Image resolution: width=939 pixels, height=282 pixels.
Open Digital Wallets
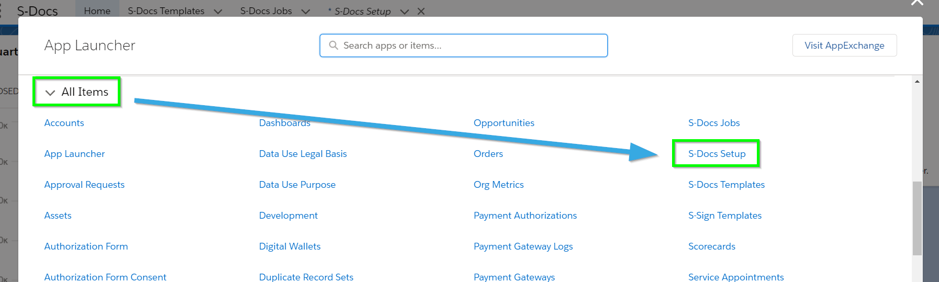click(x=290, y=246)
